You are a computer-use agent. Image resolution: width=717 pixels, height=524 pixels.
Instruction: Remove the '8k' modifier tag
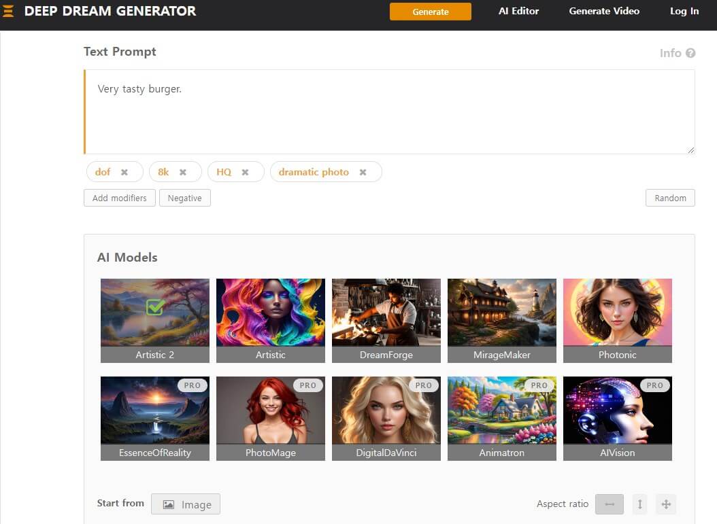click(183, 172)
